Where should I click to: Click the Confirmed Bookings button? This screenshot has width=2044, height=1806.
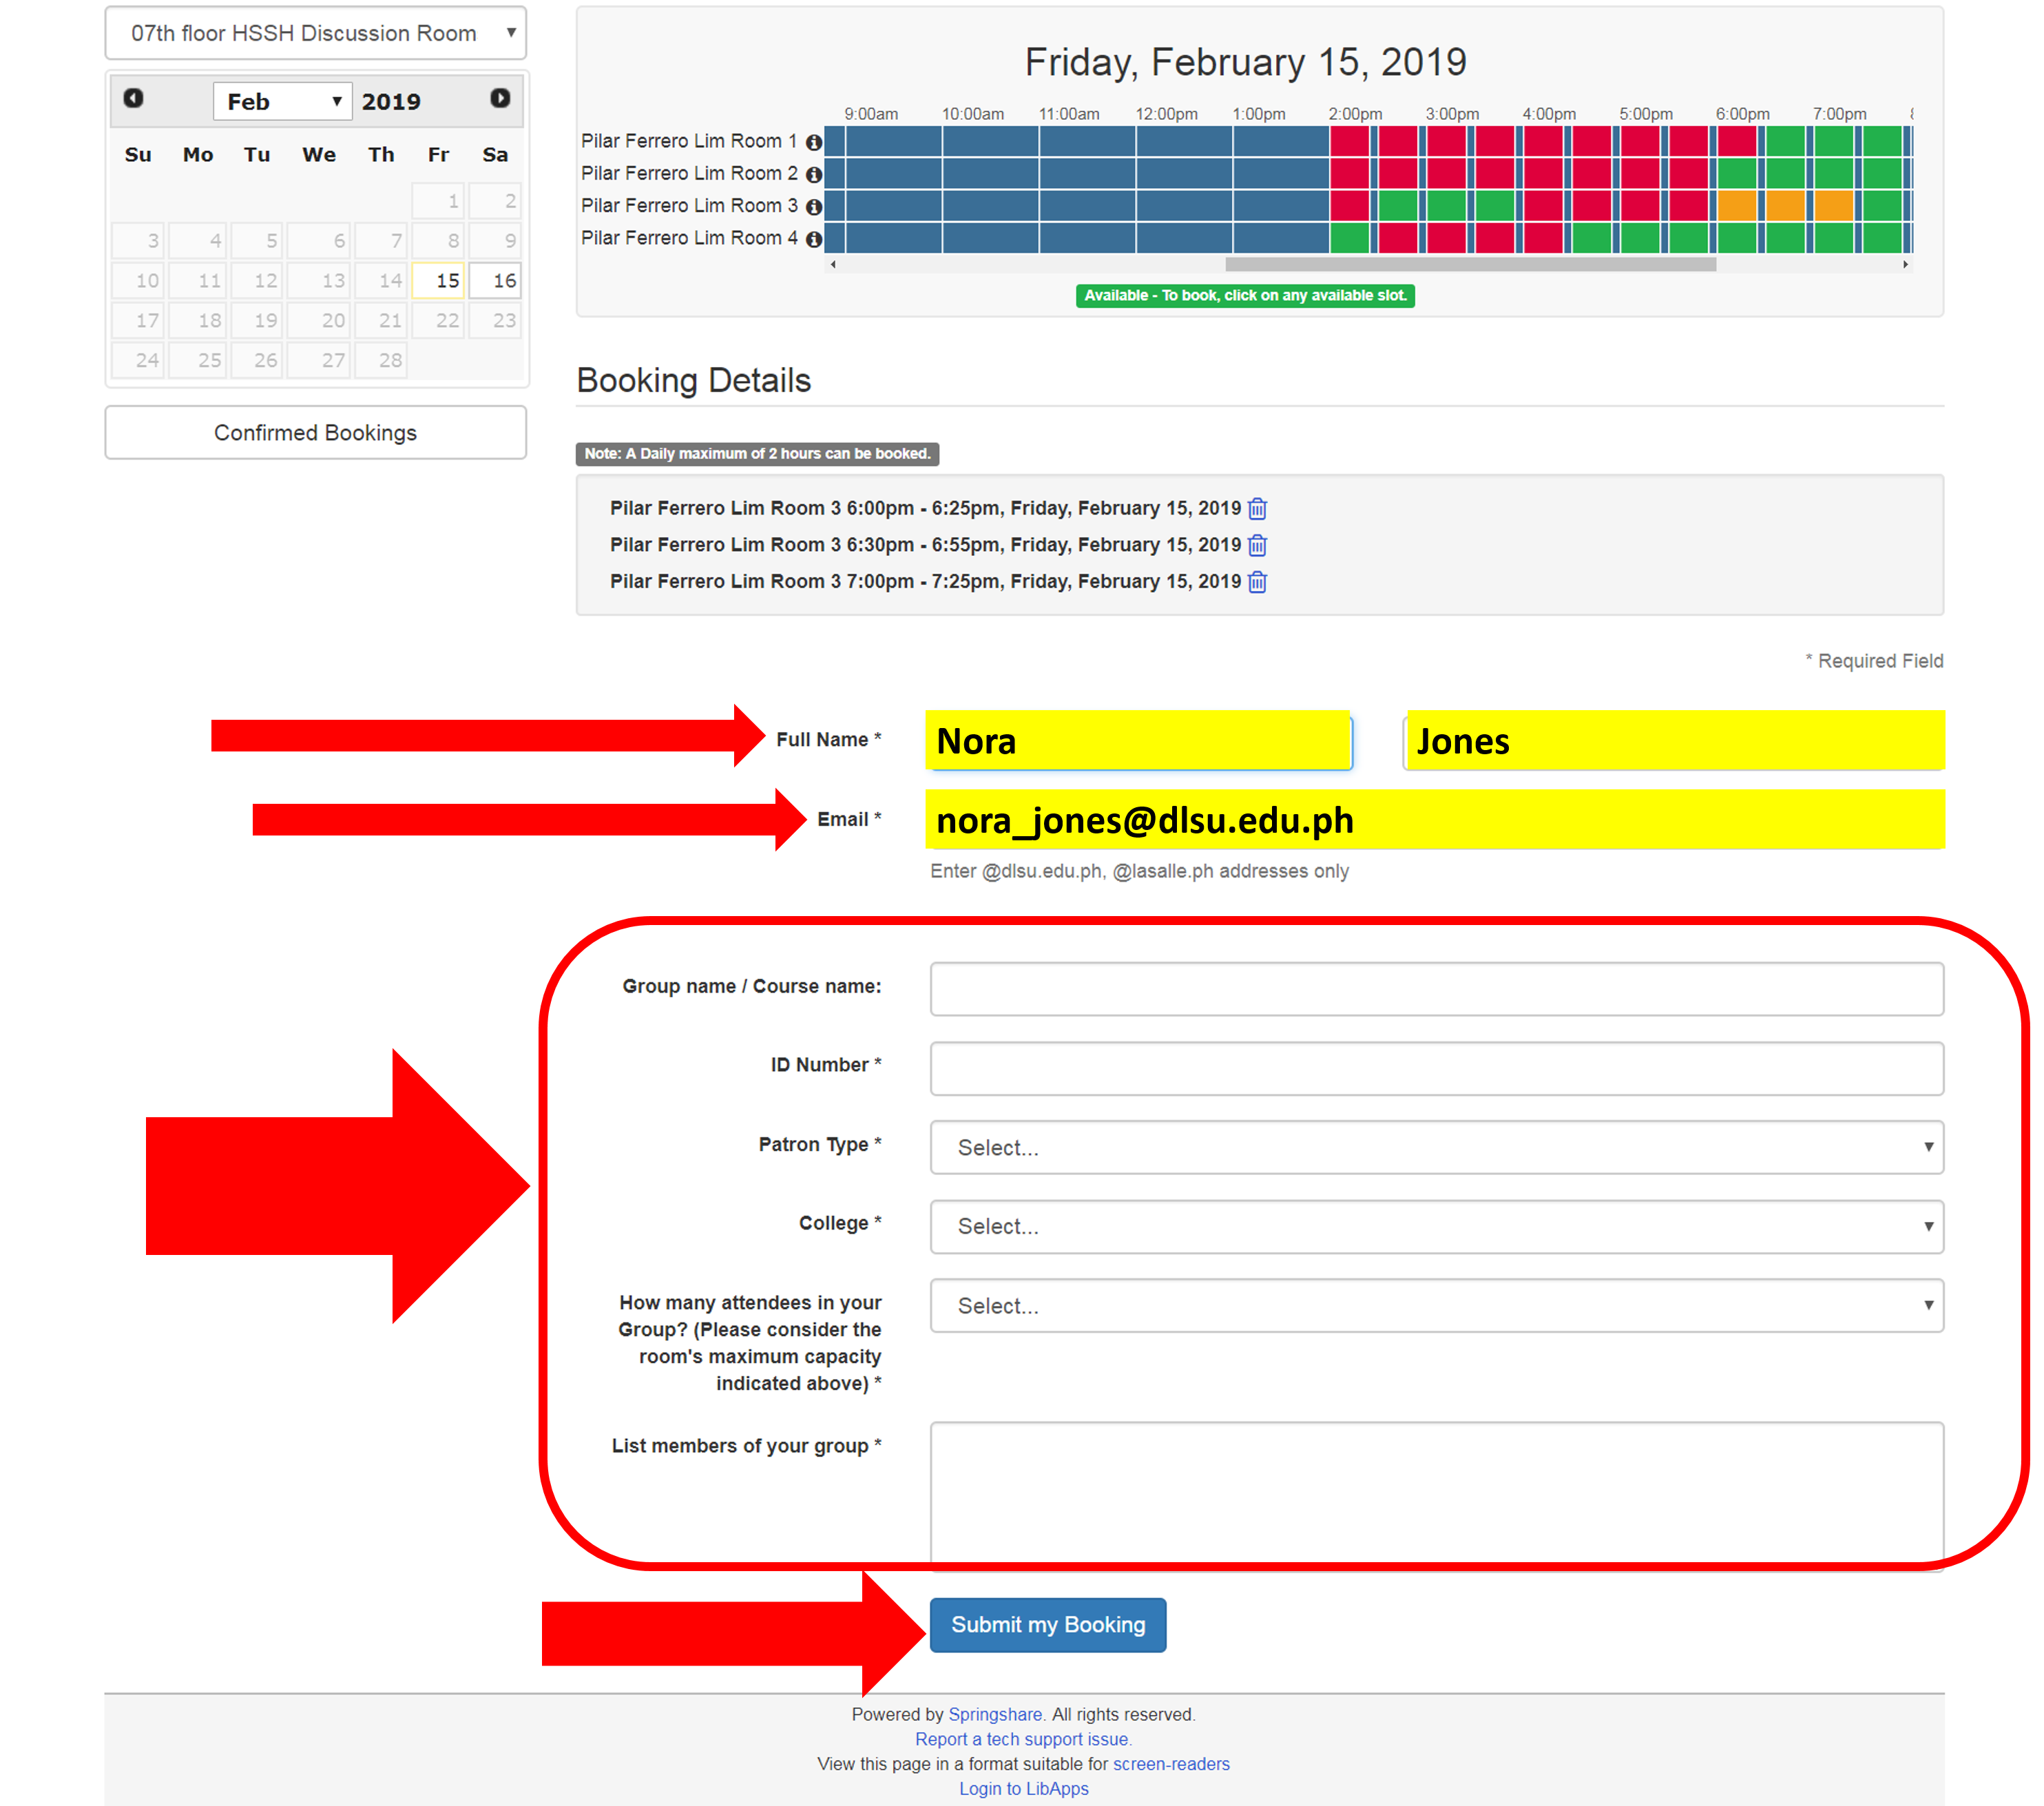[x=316, y=432]
